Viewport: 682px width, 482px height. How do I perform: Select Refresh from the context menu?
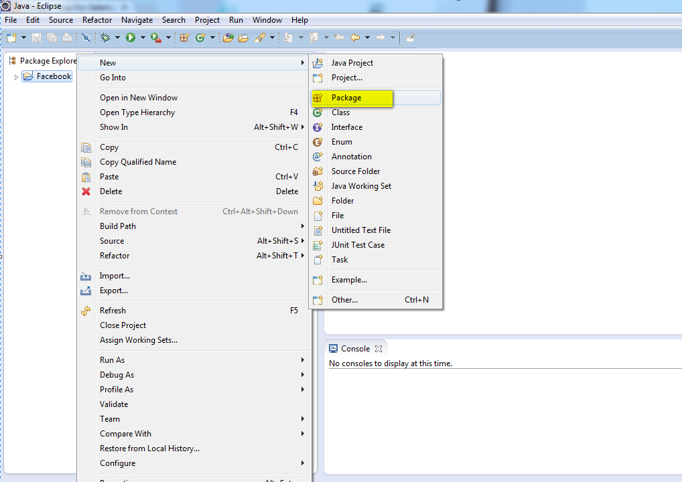[113, 310]
